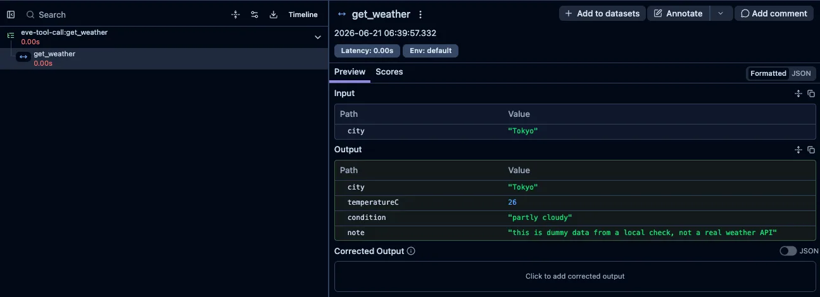The width and height of the screenshot is (820, 297).
Task: Click the timestamp 2026-06-21 06:39:57.332
Action: coord(385,33)
